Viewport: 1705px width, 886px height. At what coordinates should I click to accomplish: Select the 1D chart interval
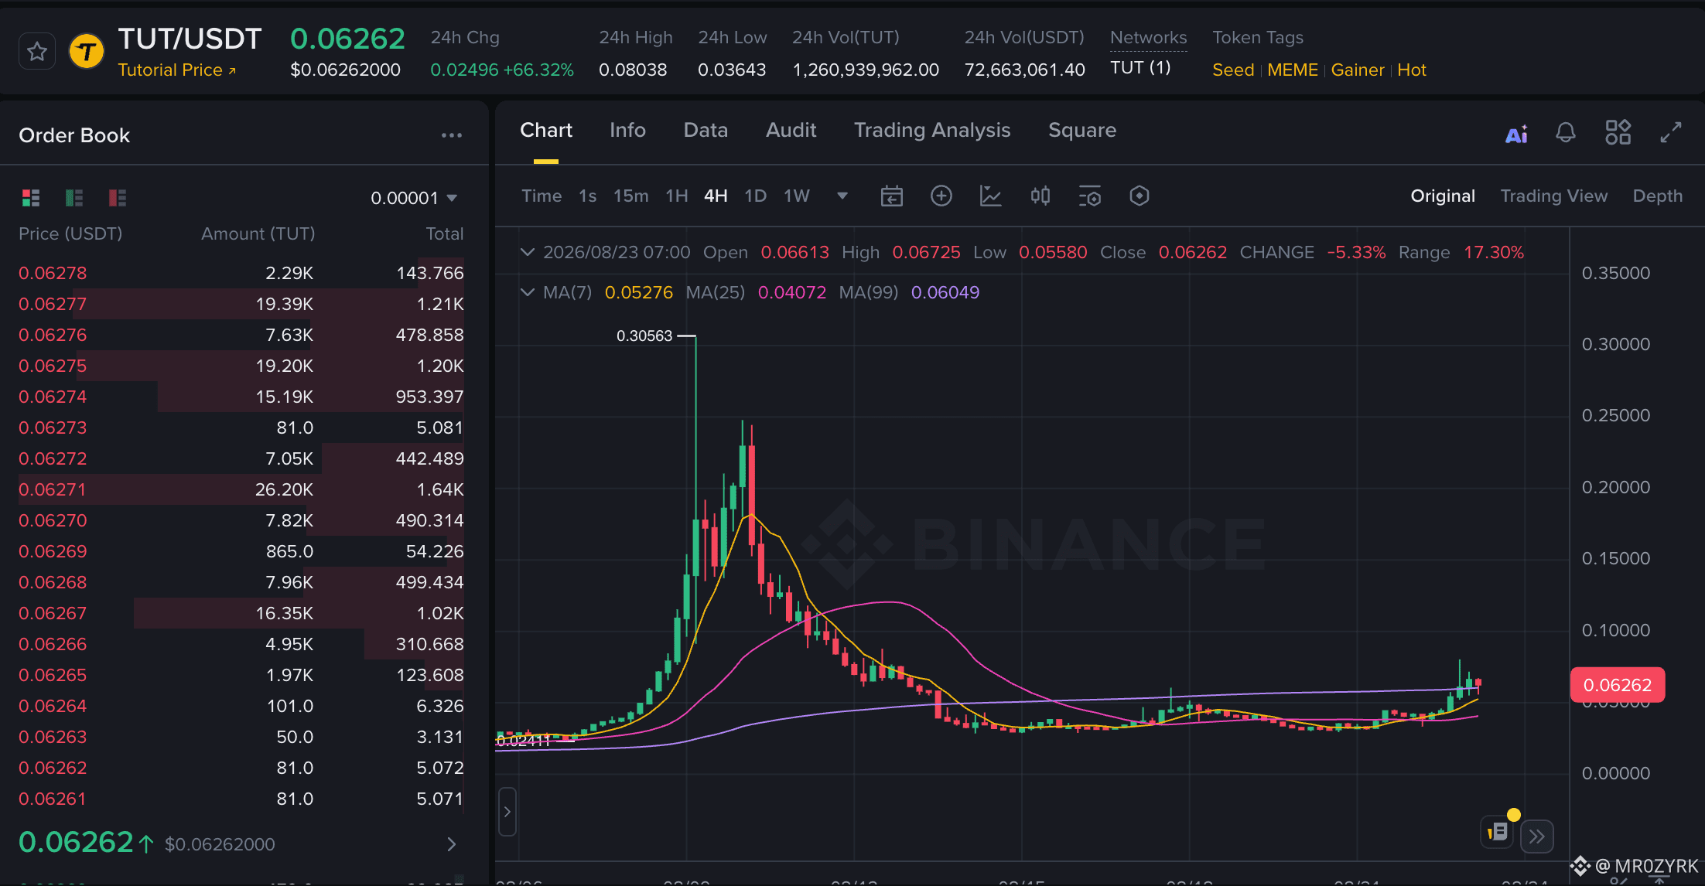click(x=756, y=196)
